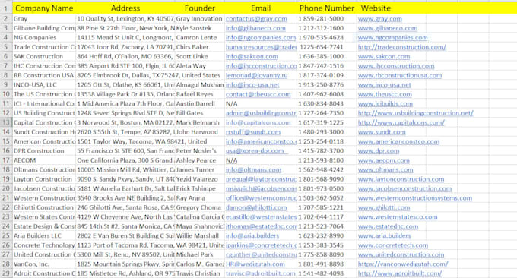The height and width of the screenshot is (278, 517).
Task: Select the Address column header cell
Action: click(125, 8)
